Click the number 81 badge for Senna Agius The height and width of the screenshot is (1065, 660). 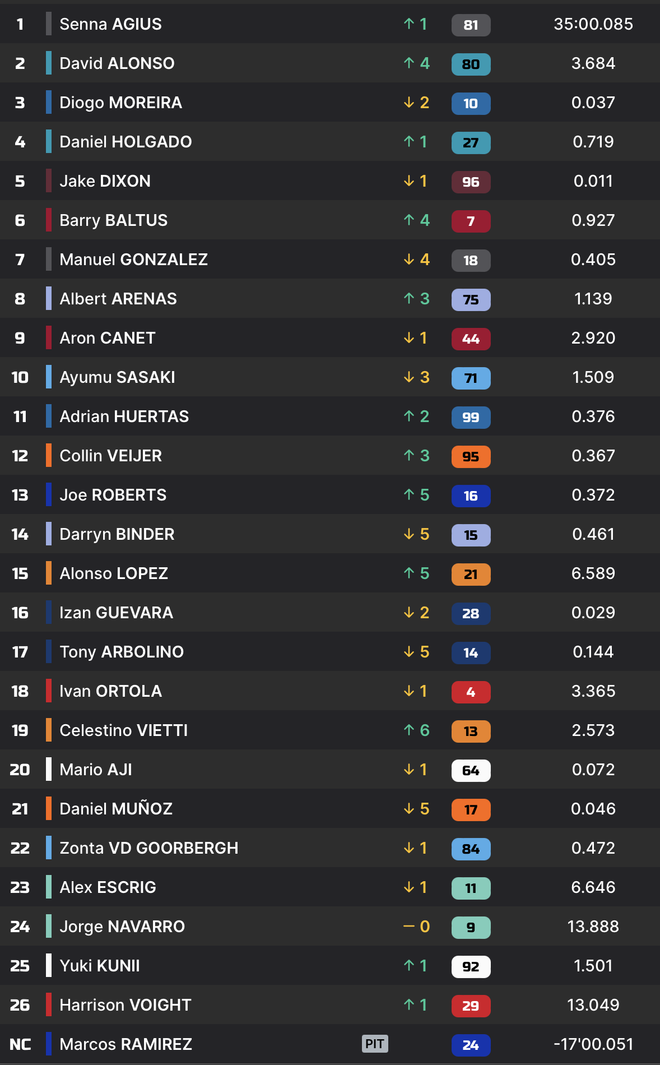[471, 25]
